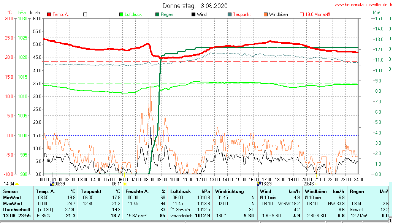Click the black Wind legend square
This screenshot has height=223, width=393.
(193, 14)
